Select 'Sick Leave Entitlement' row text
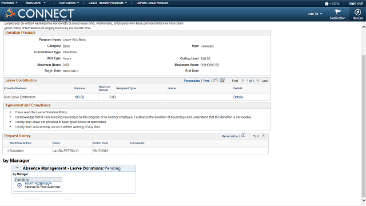This screenshot has height=206, width=366. tap(19, 97)
